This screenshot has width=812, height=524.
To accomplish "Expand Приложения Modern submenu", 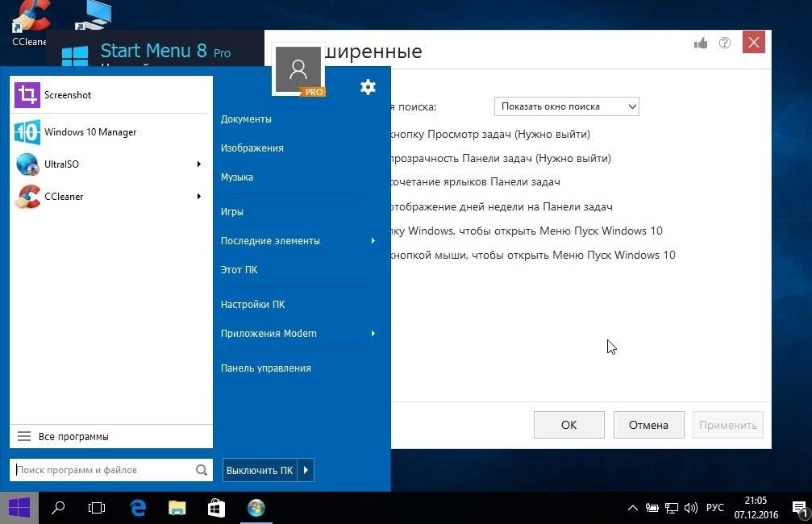I will (373, 334).
